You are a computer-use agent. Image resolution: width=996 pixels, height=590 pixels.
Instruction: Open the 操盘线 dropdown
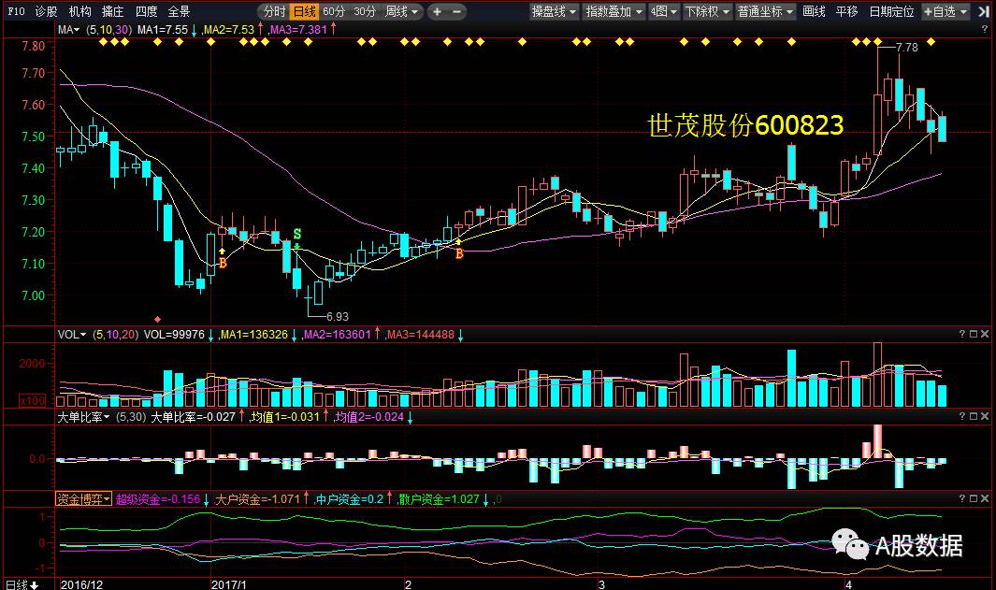[554, 11]
